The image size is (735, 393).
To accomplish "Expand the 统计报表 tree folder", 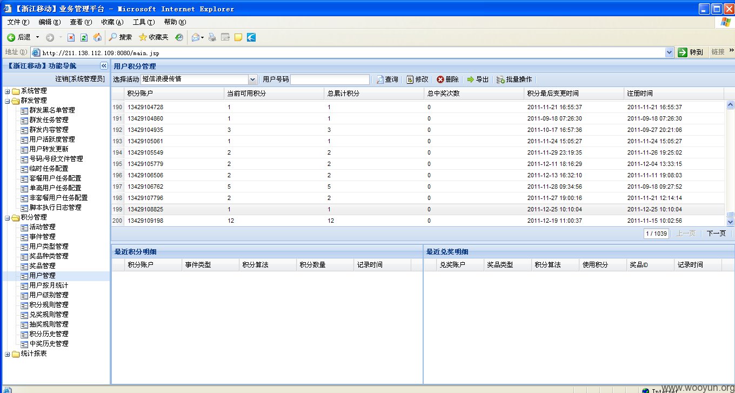I will pyautogui.click(x=8, y=354).
